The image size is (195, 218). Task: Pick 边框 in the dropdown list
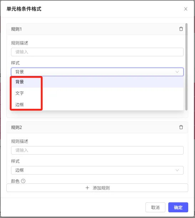point(97,105)
